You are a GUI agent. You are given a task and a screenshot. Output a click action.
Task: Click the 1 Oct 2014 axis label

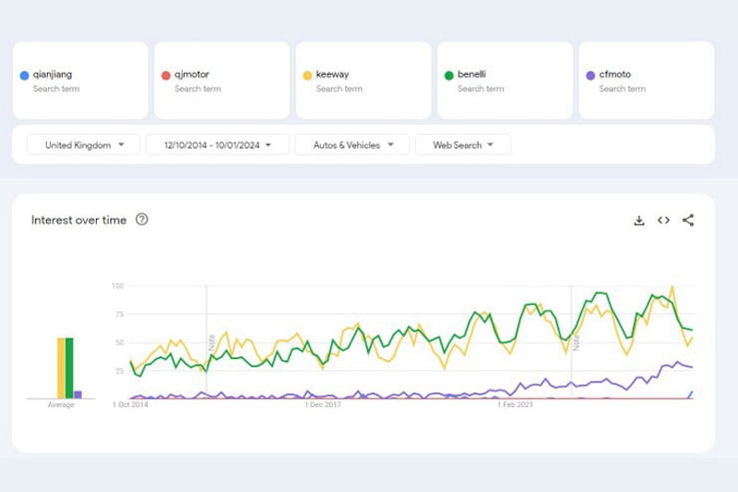coord(130,404)
